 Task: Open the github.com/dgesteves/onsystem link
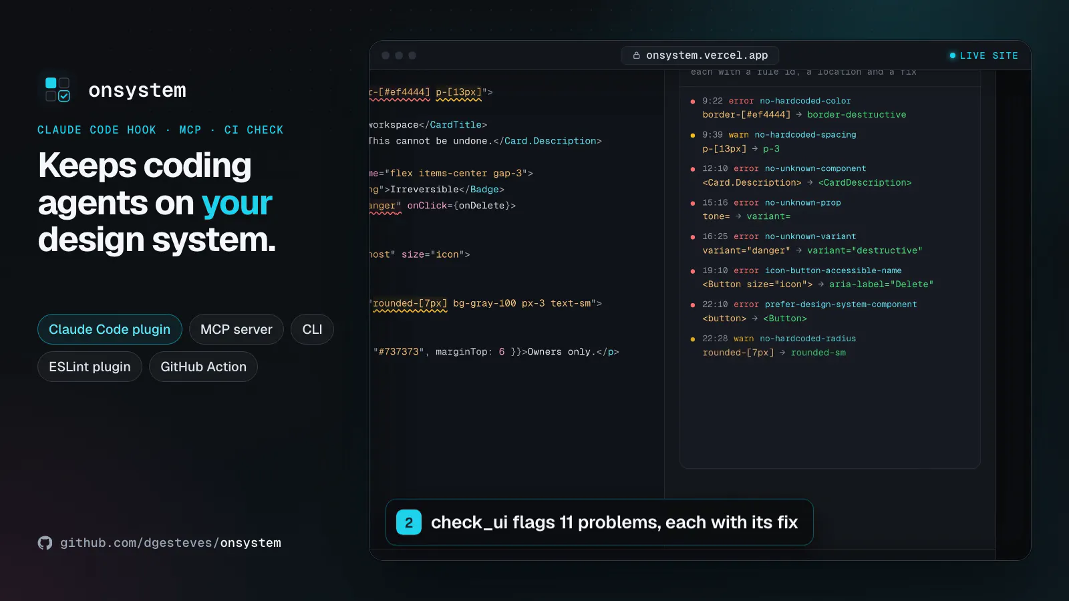(170, 543)
